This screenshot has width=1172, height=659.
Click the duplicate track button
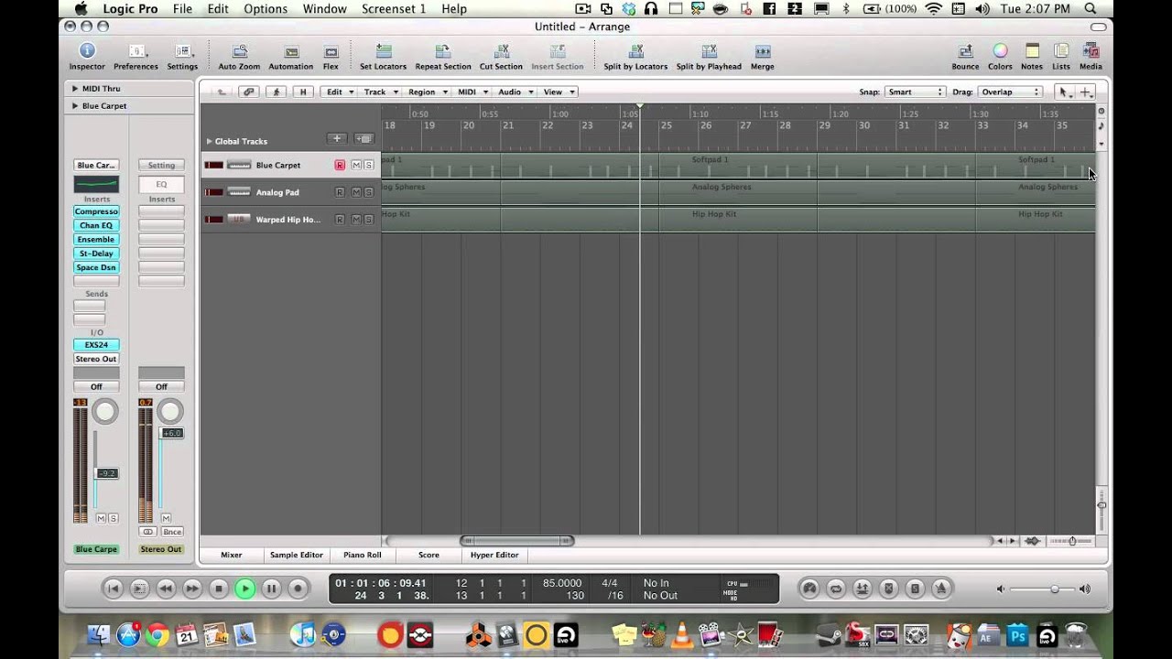click(364, 139)
